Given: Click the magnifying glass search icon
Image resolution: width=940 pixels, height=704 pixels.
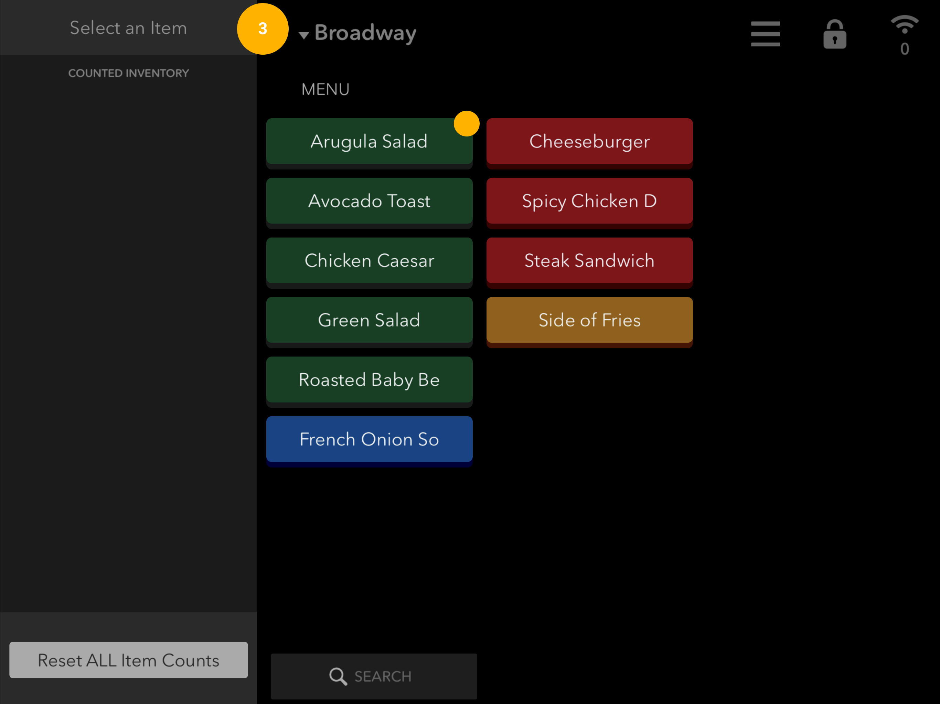Looking at the screenshot, I should (338, 676).
